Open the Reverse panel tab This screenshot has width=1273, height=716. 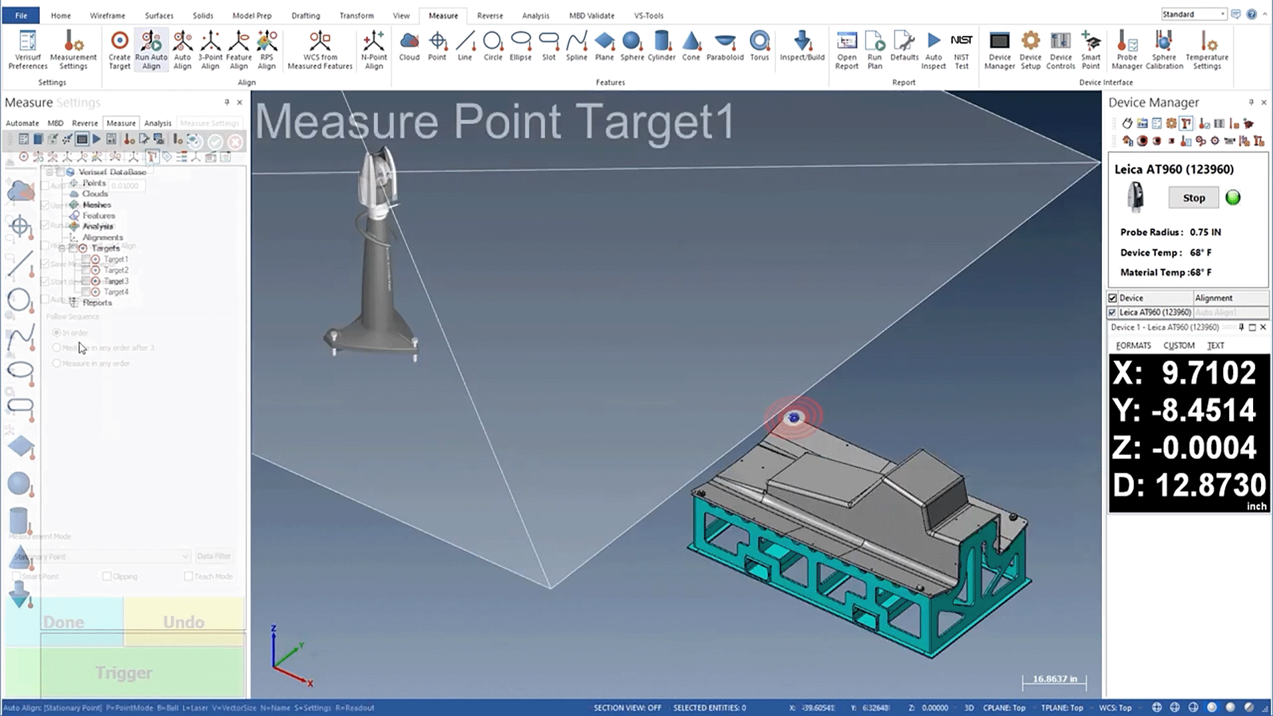coord(85,123)
